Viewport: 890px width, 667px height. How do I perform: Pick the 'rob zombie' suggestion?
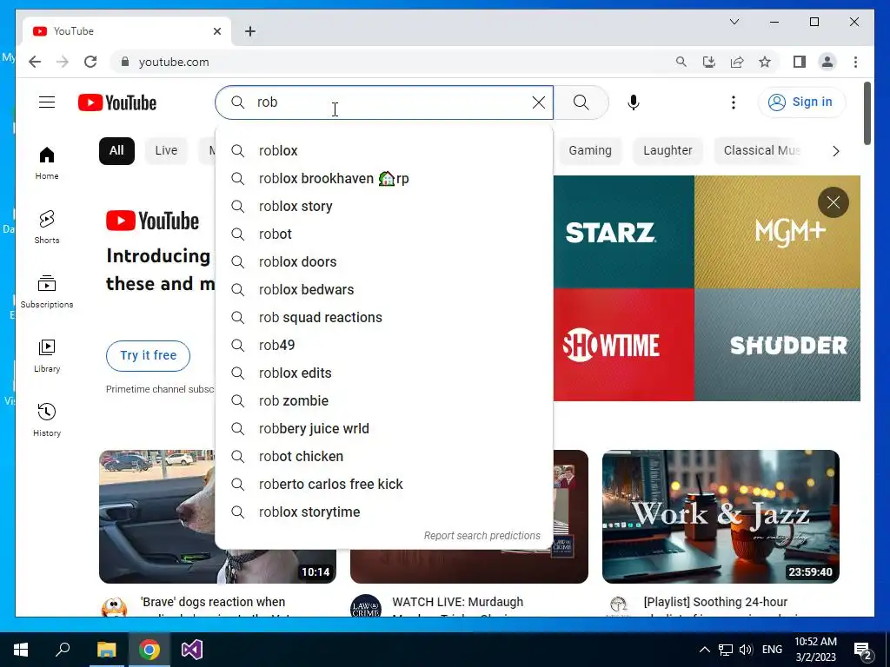(384, 401)
